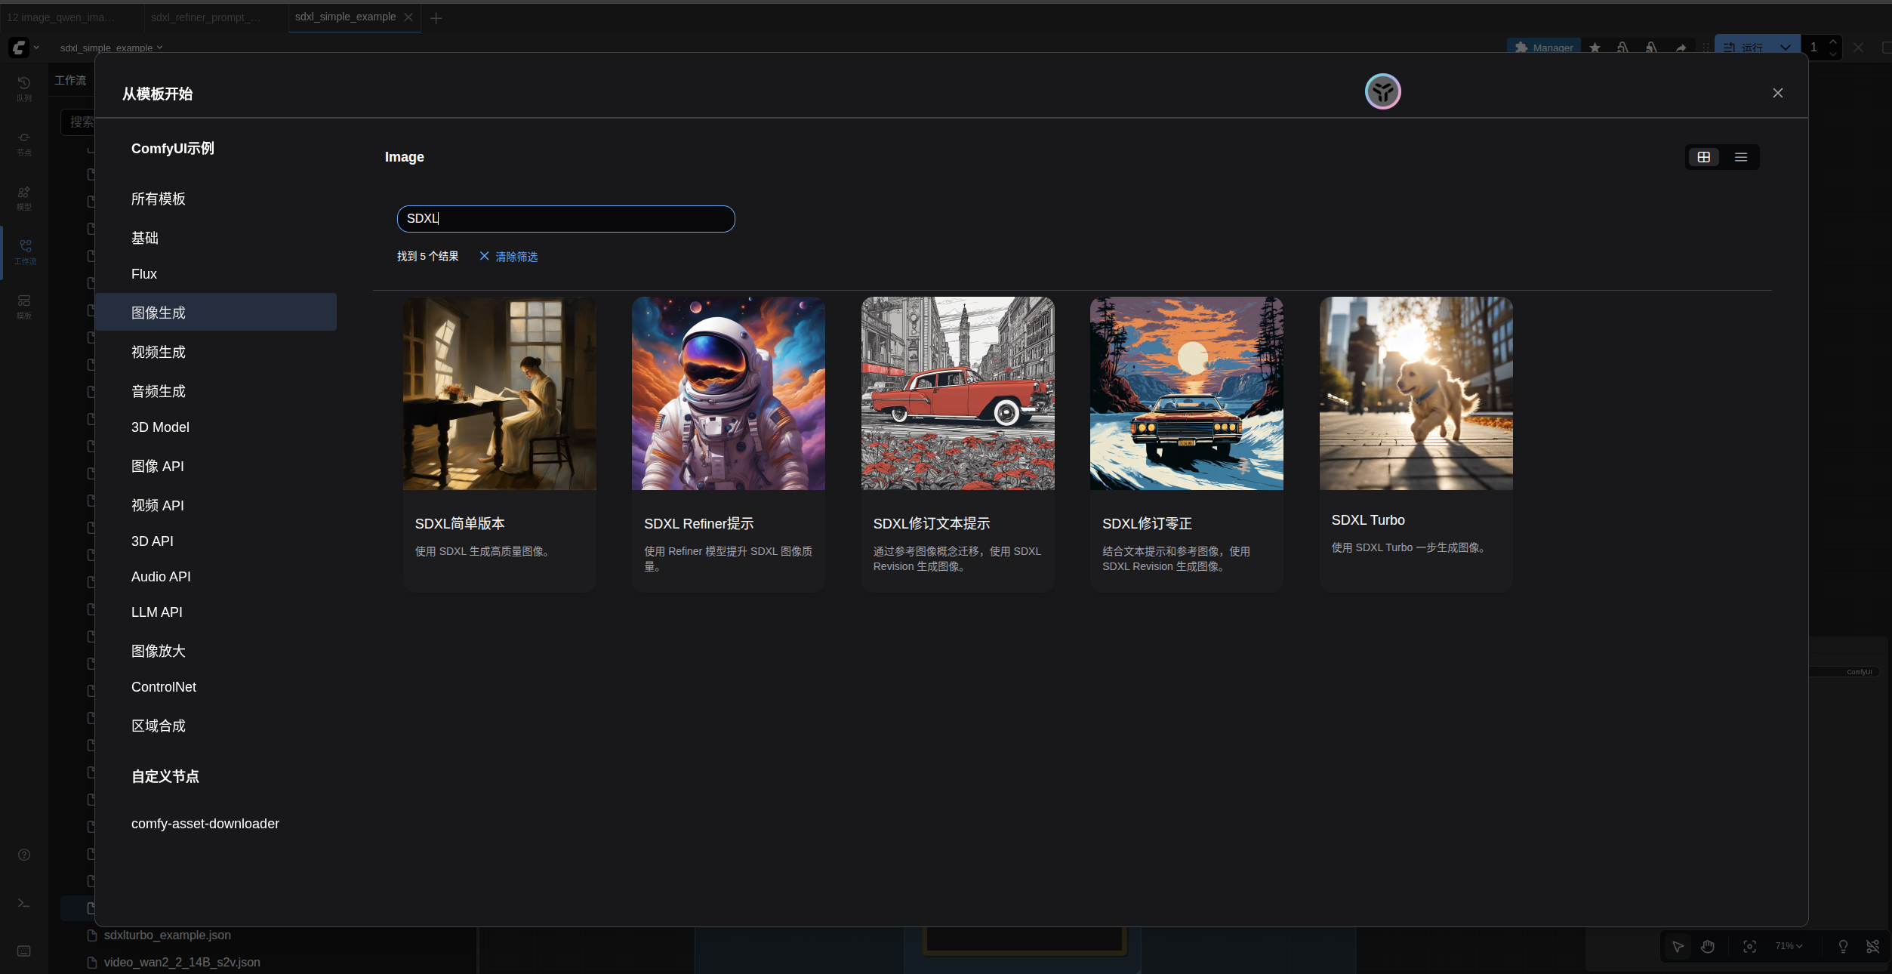The width and height of the screenshot is (1892, 974).
Task: Click 清除筛选 clear filter link
Action: [x=509, y=257]
